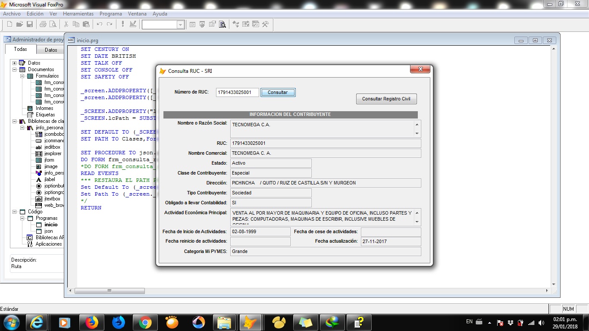This screenshot has width=589, height=331.
Task: Click the Consultar button
Action: 278,92
